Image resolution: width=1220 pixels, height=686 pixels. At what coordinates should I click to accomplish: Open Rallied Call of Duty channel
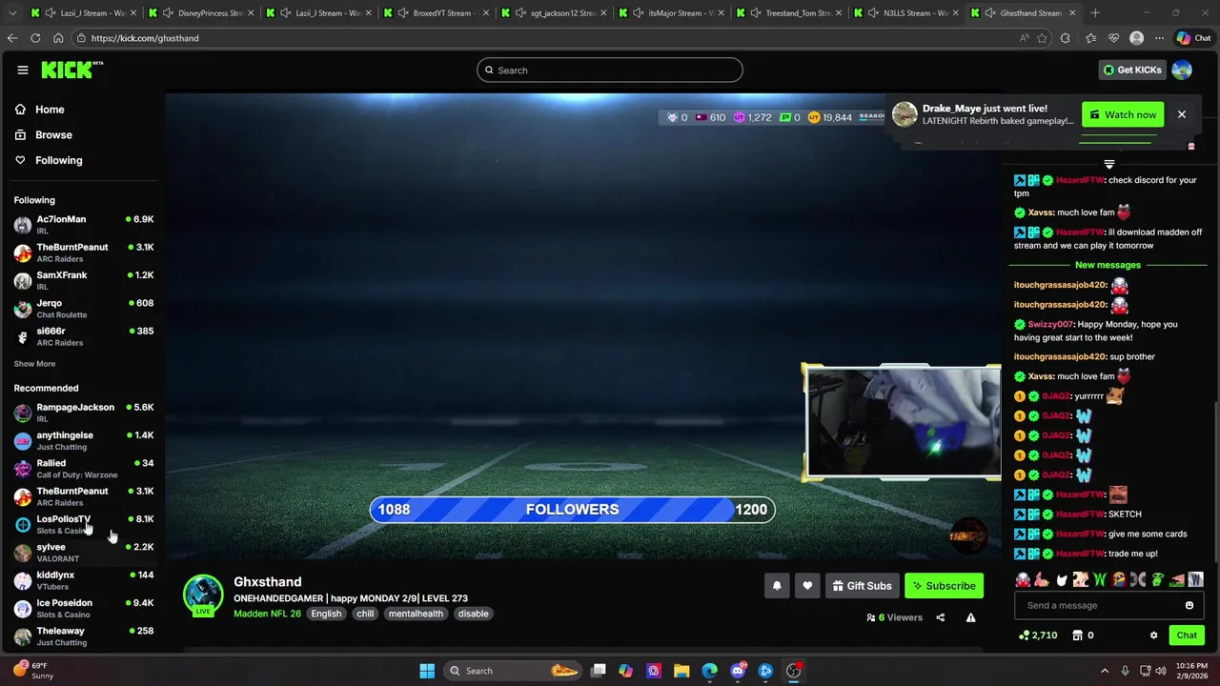pyautogui.click(x=84, y=469)
